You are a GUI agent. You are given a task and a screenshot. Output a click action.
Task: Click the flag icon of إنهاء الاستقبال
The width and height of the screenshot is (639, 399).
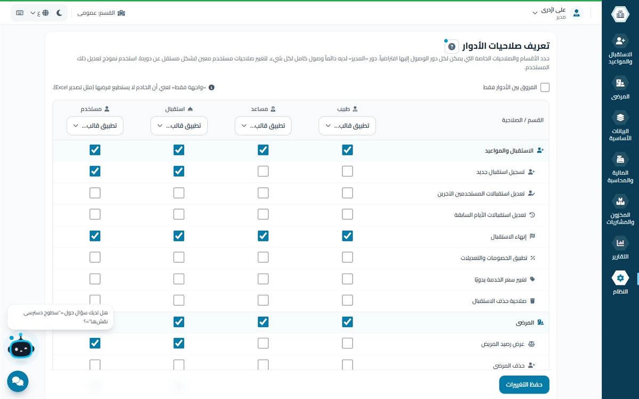(532, 236)
